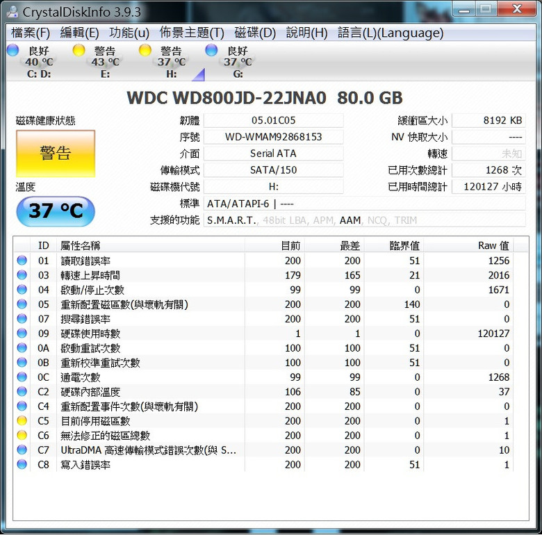Image resolution: width=542 pixels, height=535 pixels.
Task: Click the interface field Serial ATA
Action: coord(273,154)
